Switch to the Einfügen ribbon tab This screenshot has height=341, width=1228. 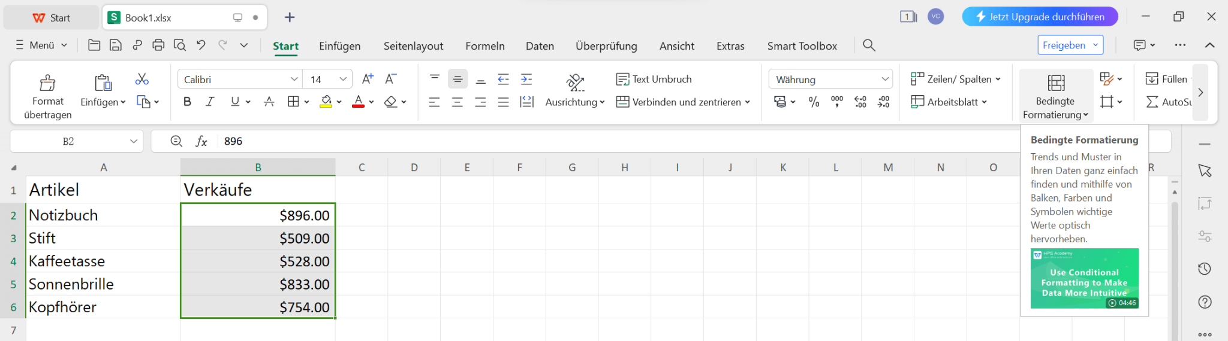click(x=339, y=46)
